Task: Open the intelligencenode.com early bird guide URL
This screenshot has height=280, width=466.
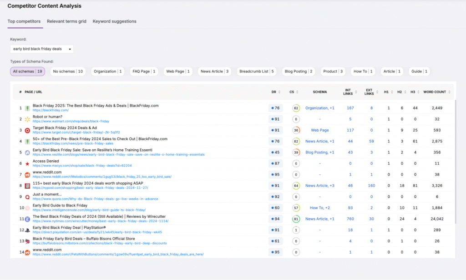Action: [89, 210]
